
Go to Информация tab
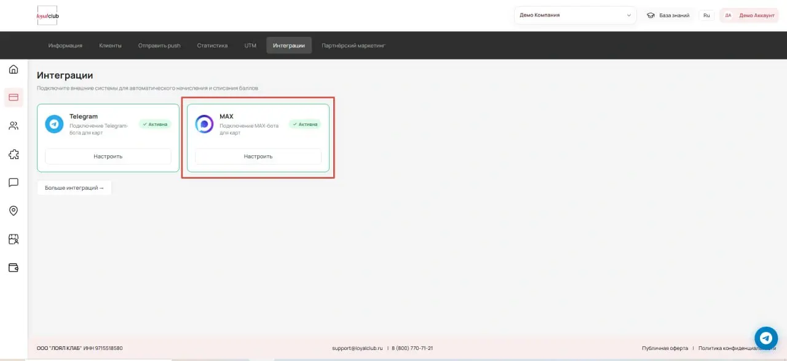(65, 45)
